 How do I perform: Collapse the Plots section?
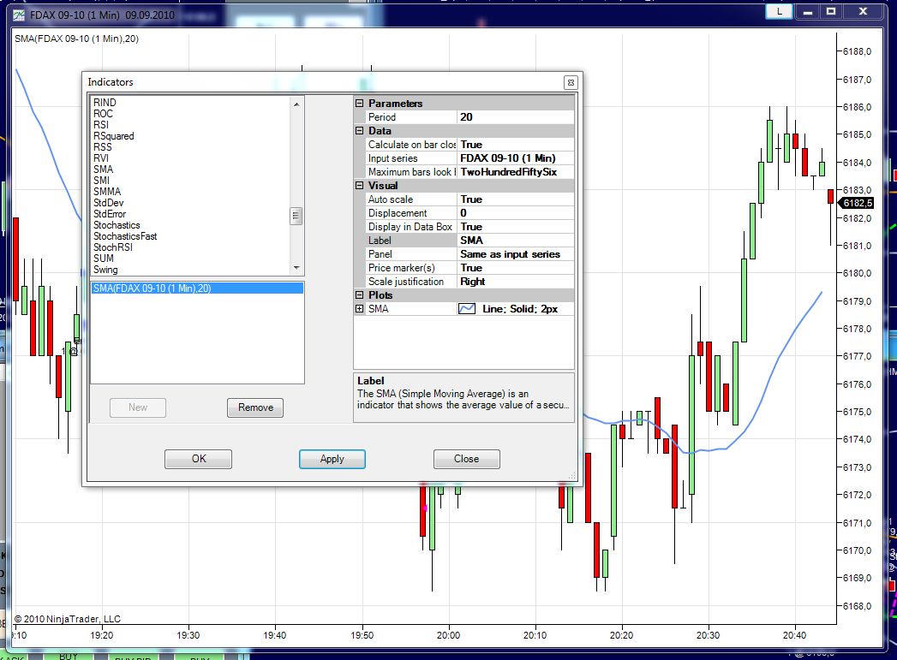[360, 295]
